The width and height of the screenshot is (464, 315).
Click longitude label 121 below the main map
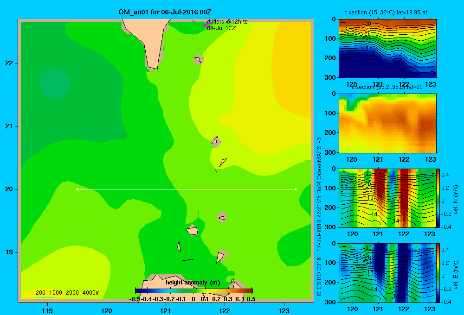(x=166, y=310)
